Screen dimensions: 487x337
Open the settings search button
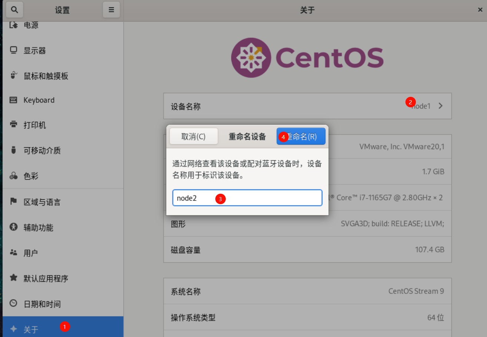pyautogui.click(x=14, y=10)
